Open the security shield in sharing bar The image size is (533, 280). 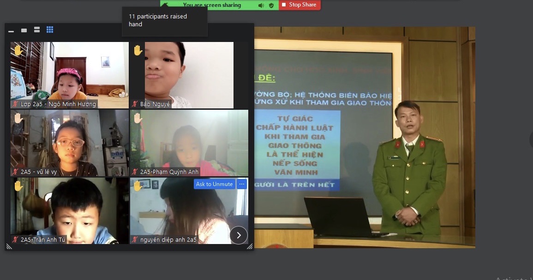click(271, 5)
